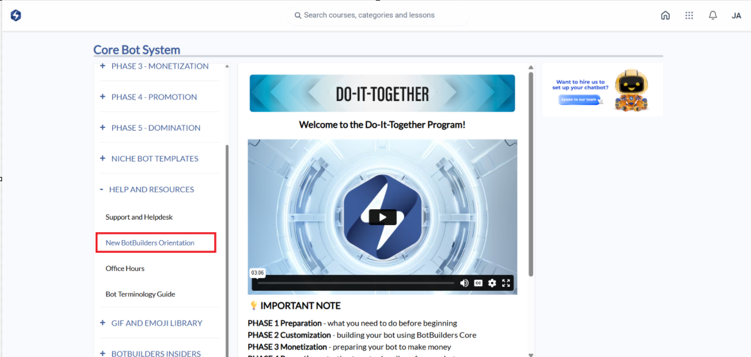Viewport: 751px width, 357px height.
Task: Mute the video with speaker icon
Action: click(x=464, y=283)
